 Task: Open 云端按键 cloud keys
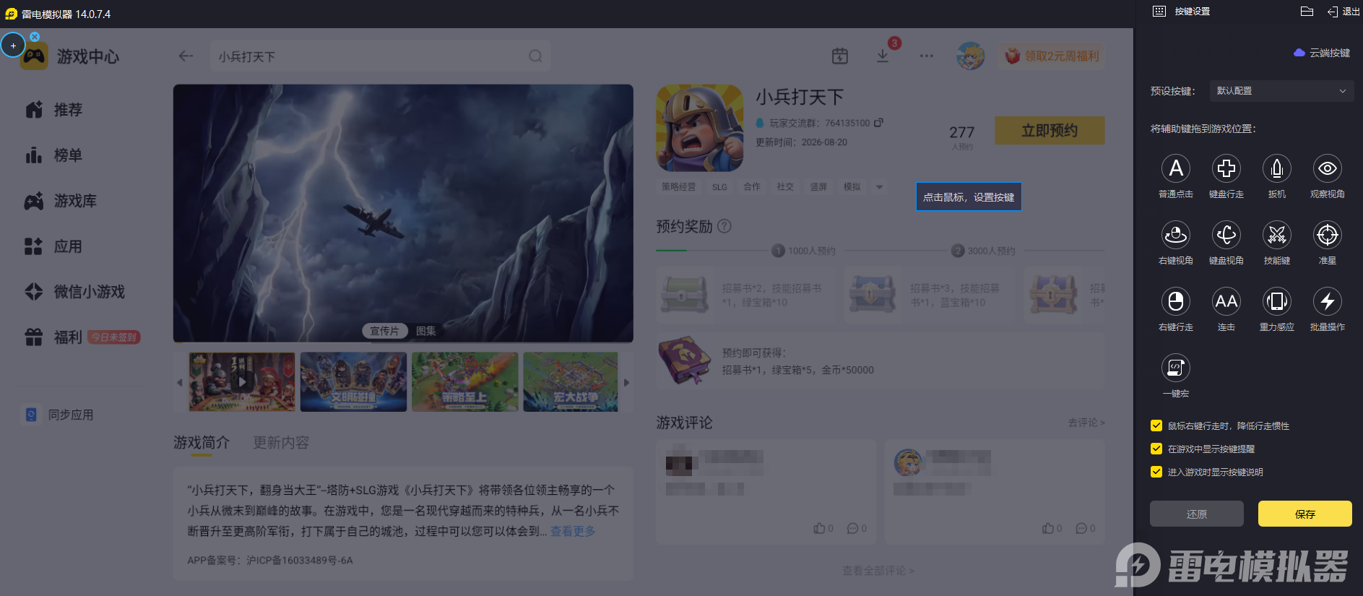tap(1322, 53)
